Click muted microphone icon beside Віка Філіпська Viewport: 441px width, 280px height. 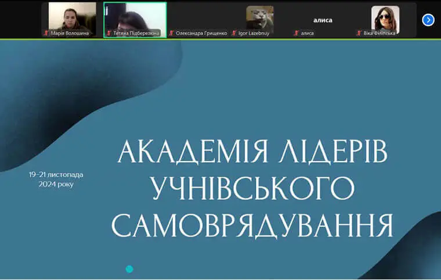click(359, 33)
